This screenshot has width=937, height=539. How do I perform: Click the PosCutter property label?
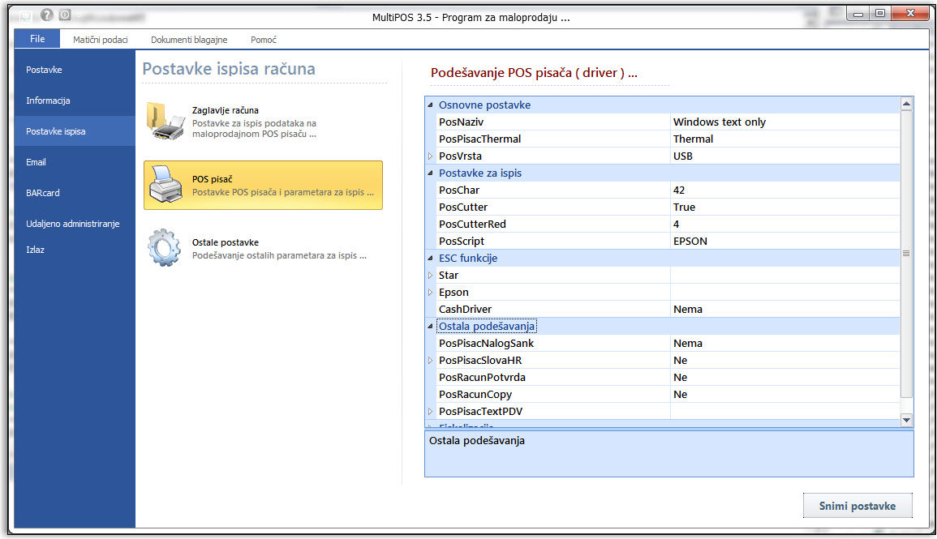pyautogui.click(x=463, y=207)
